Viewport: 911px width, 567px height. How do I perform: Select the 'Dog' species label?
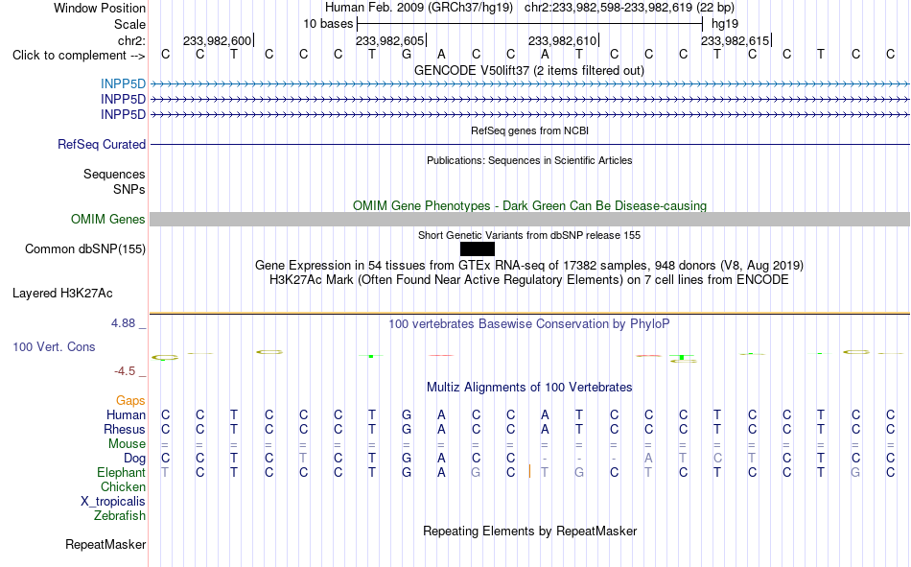point(134,459)
